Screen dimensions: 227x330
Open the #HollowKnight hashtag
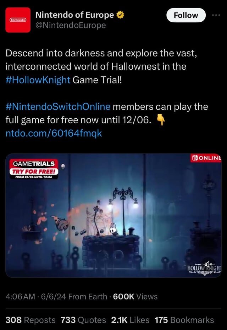coord(38,80)
